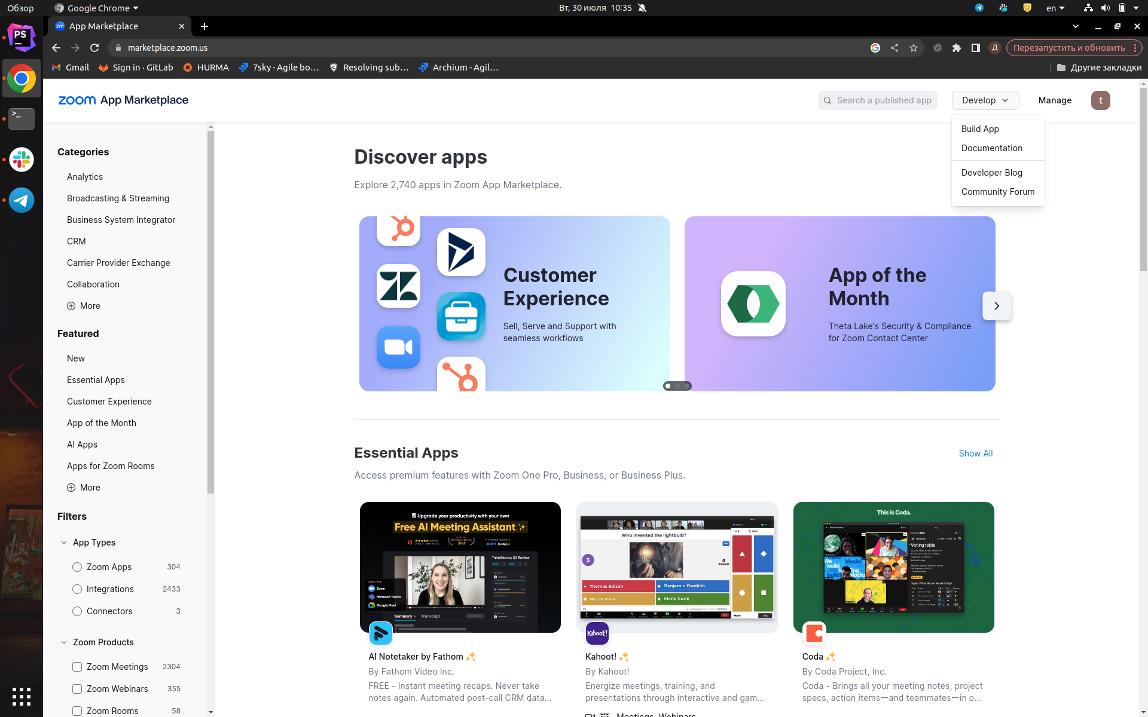Screen dimensions: 1148x717
Task: Click the Zoom App Marketplace logo
Action: (x=123, y=100)
